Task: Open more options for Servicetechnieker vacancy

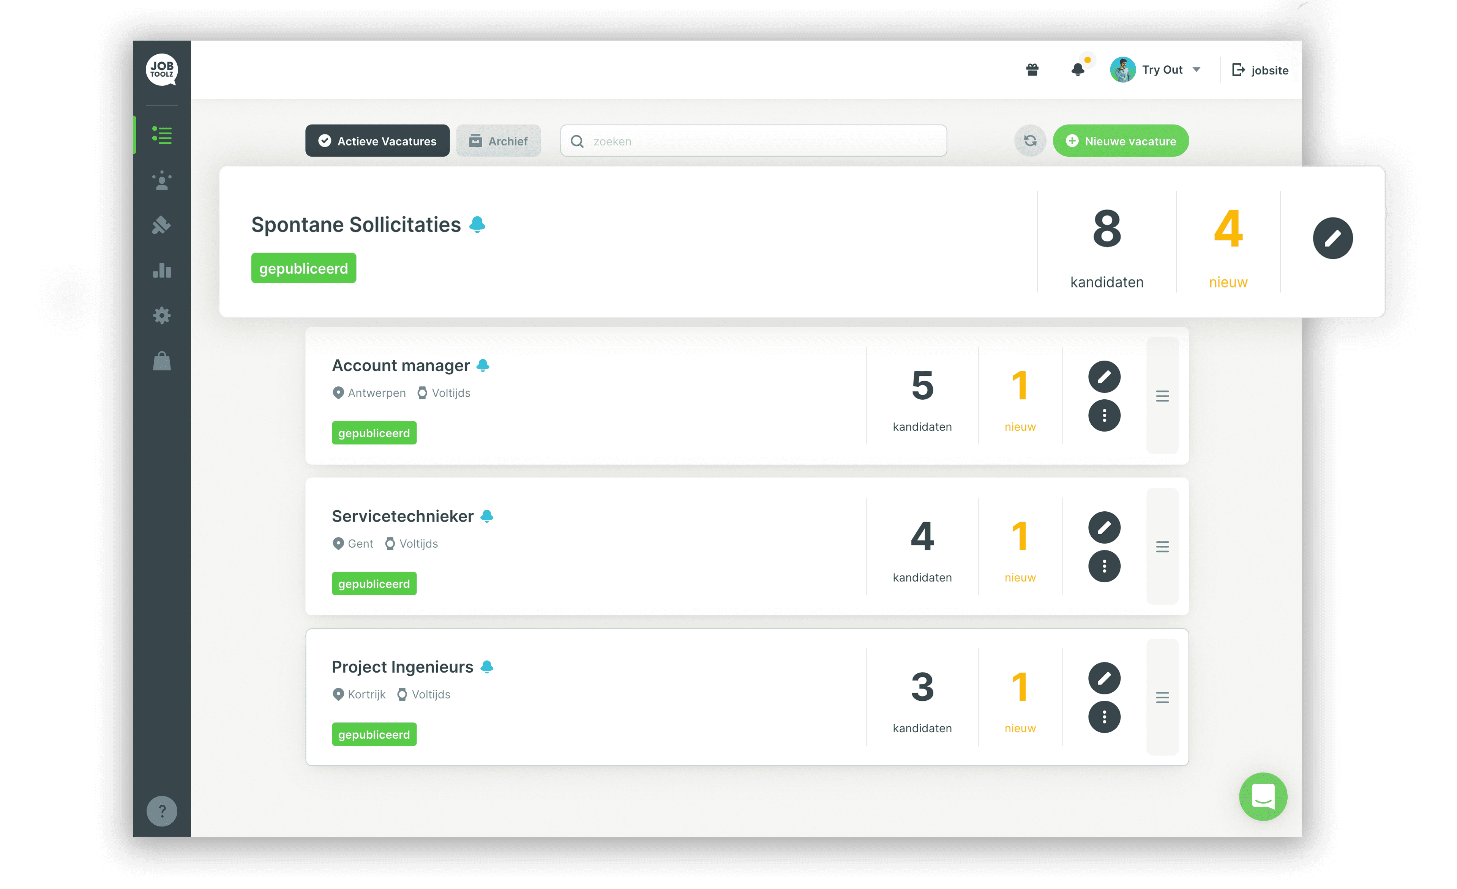Action: (x=1104, y=566)
